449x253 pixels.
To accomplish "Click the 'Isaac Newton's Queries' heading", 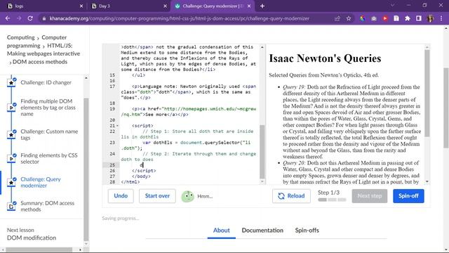I will click(325, 58).
